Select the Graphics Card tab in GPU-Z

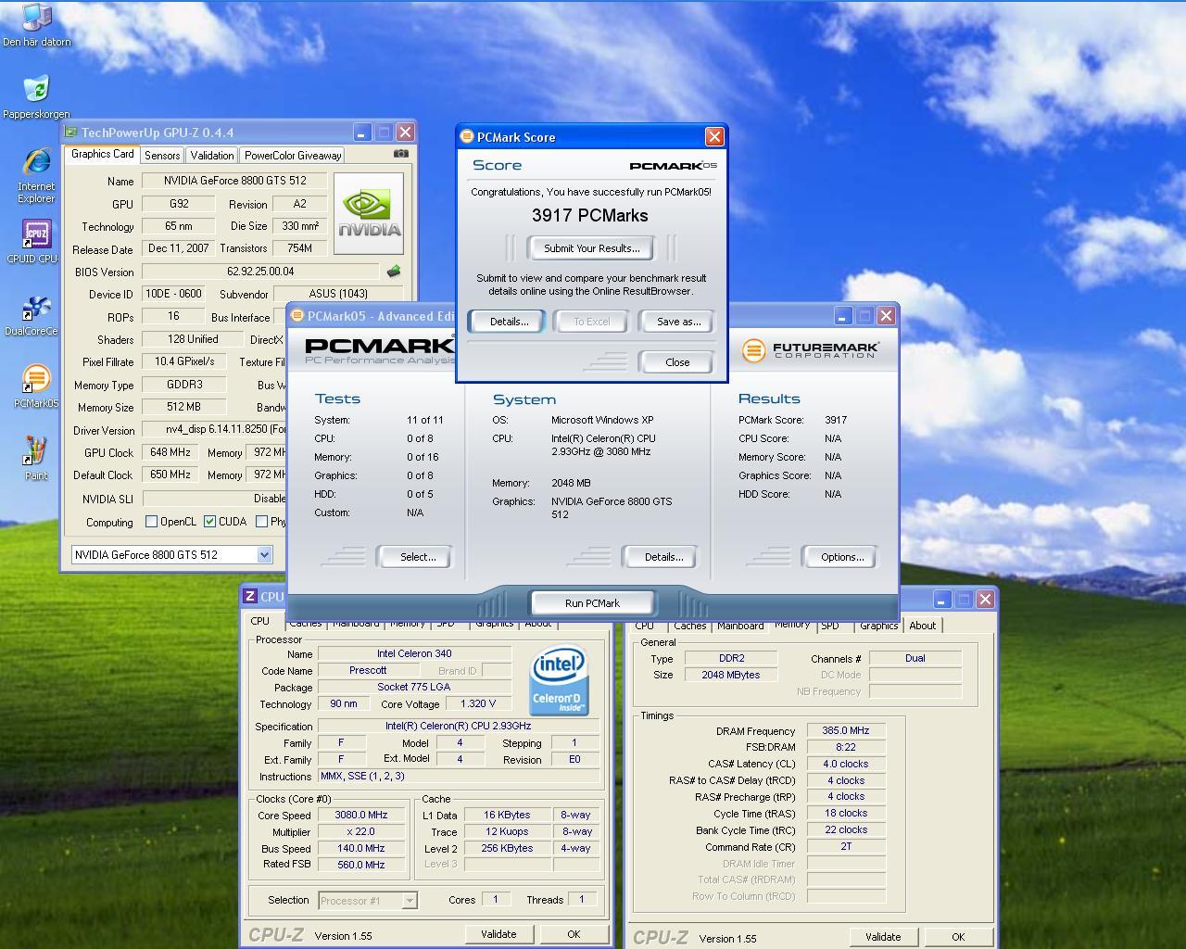tap(103, 154)
